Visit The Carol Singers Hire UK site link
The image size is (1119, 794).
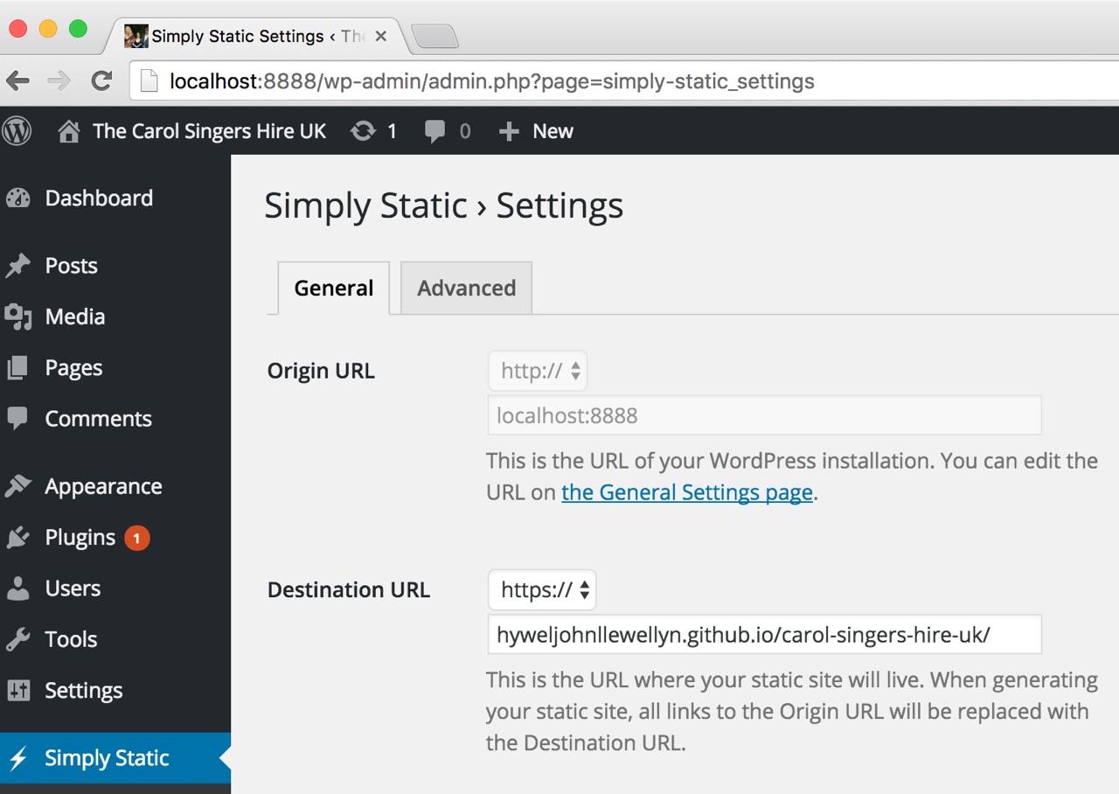click(209, 131)
